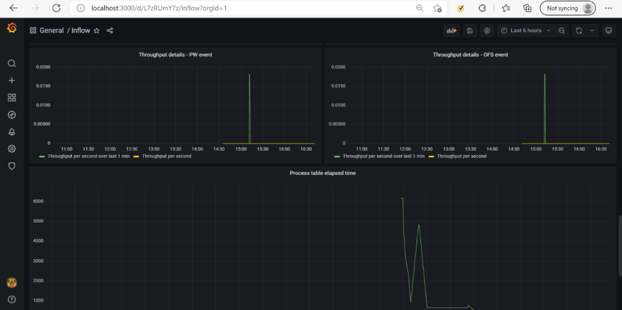Image resolution: width=622 pixels, height=310 pixels.
Task: Click the 'General' folder breadcrumb link
Action: (x=52, y=31)
